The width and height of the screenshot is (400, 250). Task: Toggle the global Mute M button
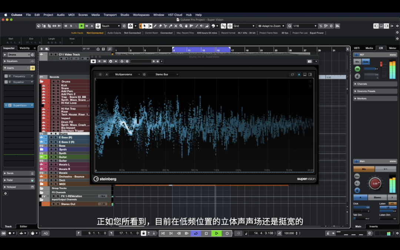coord(66,26)
